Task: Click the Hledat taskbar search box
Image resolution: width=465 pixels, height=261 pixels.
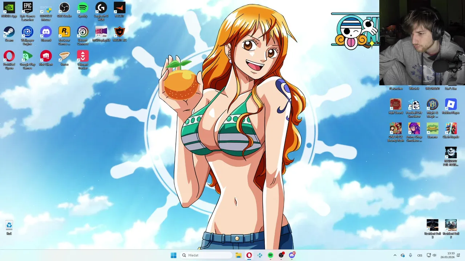Action: point(206,255)
